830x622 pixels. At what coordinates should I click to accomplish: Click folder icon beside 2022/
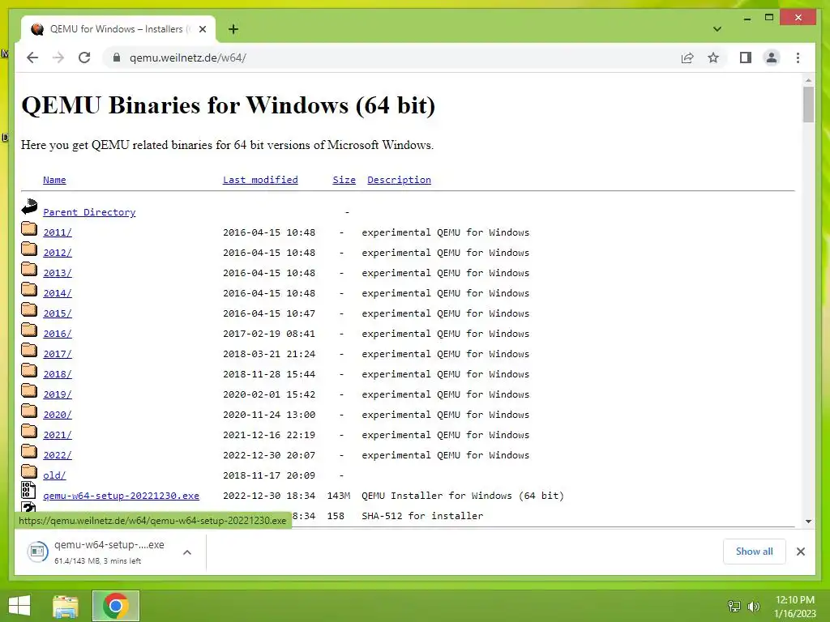point(29,451)
